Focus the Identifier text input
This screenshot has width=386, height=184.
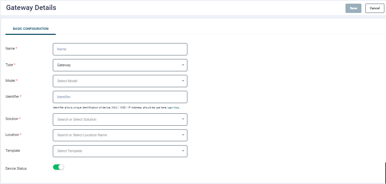[x=120, y=97]
